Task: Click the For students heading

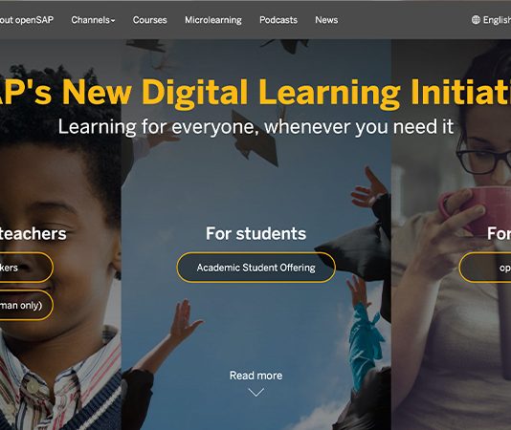Action: [x=255, y=233]
